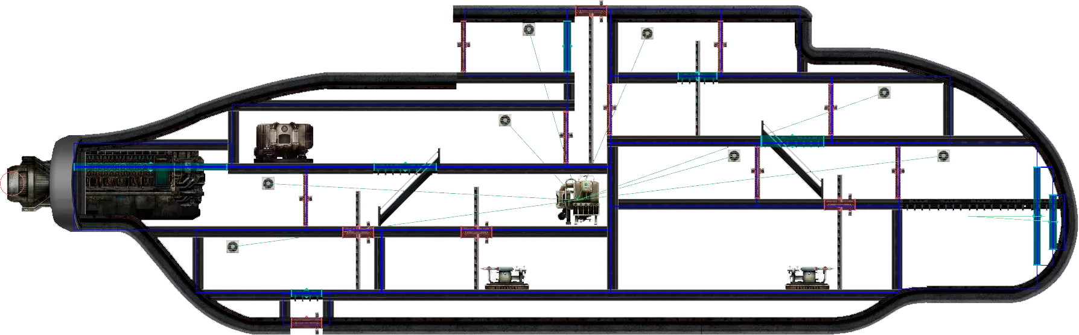1079x335 pixels.
Task: Select the vent above the oxygen generator corridor
Action: 505,121
